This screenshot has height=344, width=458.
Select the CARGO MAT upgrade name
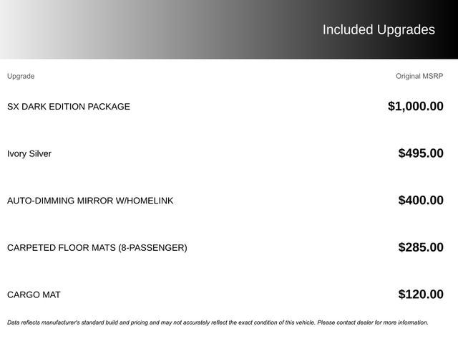pos(34,295)
